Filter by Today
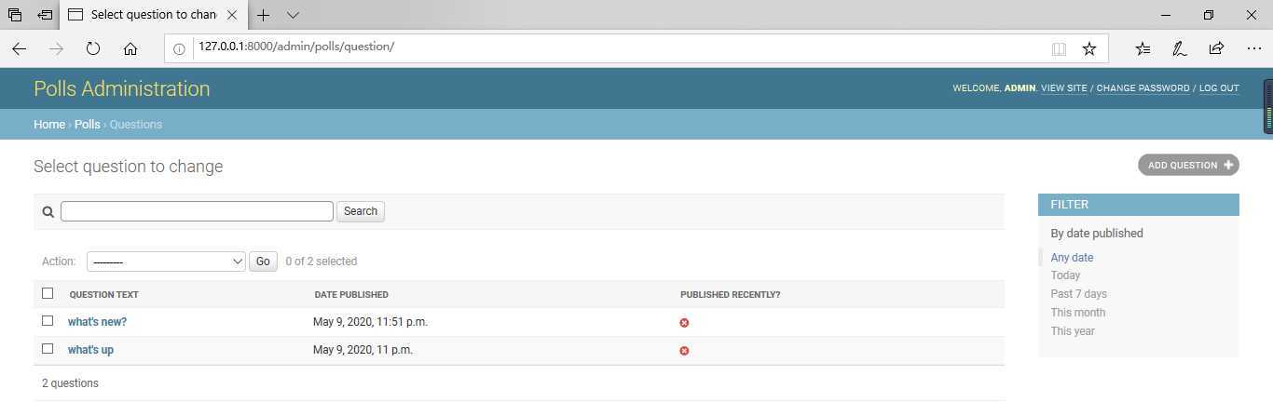Screen dimensions: 1273x416 [x=1065, y=275]
